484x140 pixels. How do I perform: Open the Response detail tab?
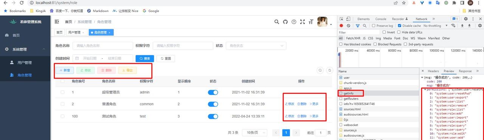pyautogui.click(x=465, y=71)
